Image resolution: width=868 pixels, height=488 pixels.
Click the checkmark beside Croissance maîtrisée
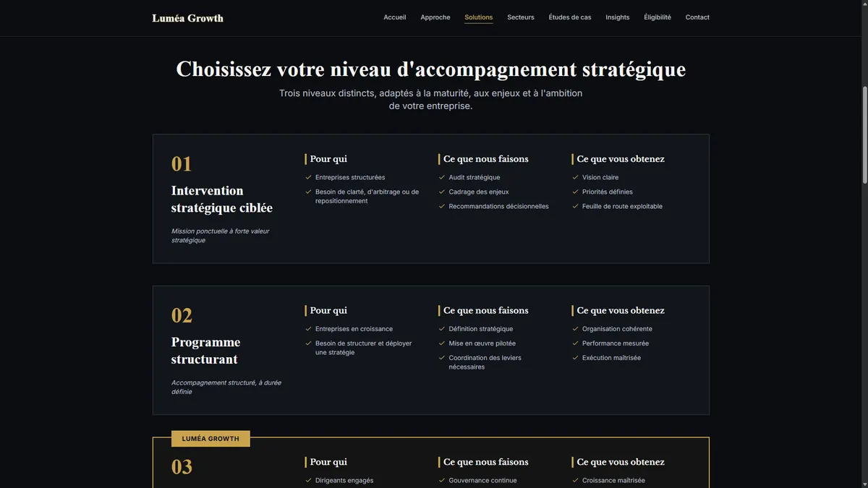[575, 480]
